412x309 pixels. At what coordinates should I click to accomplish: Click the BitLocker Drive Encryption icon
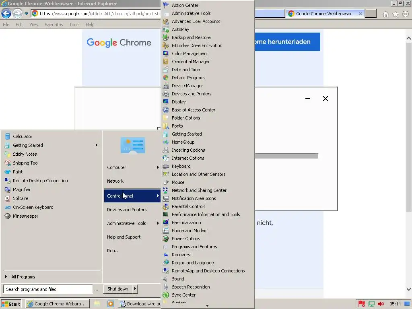click(x=166, y=45)
